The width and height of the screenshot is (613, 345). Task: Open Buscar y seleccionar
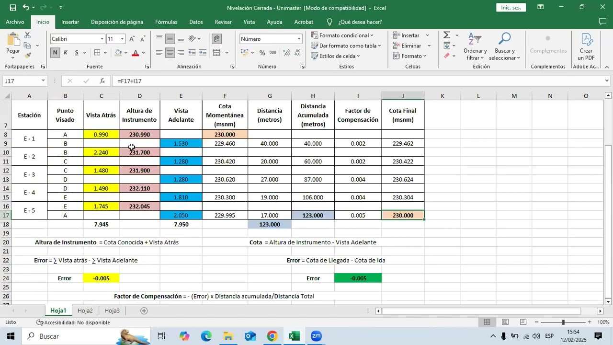coord(504,47)
